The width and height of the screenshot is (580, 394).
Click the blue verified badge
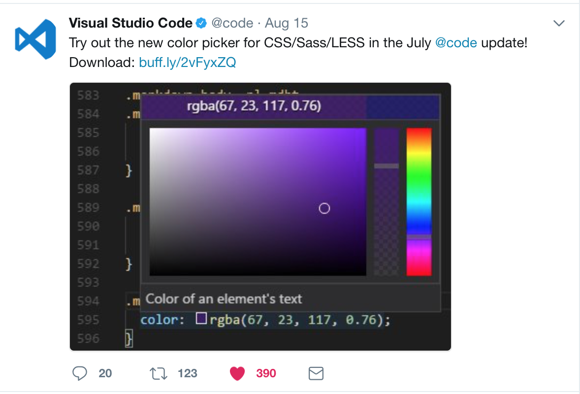coord(201,23)
